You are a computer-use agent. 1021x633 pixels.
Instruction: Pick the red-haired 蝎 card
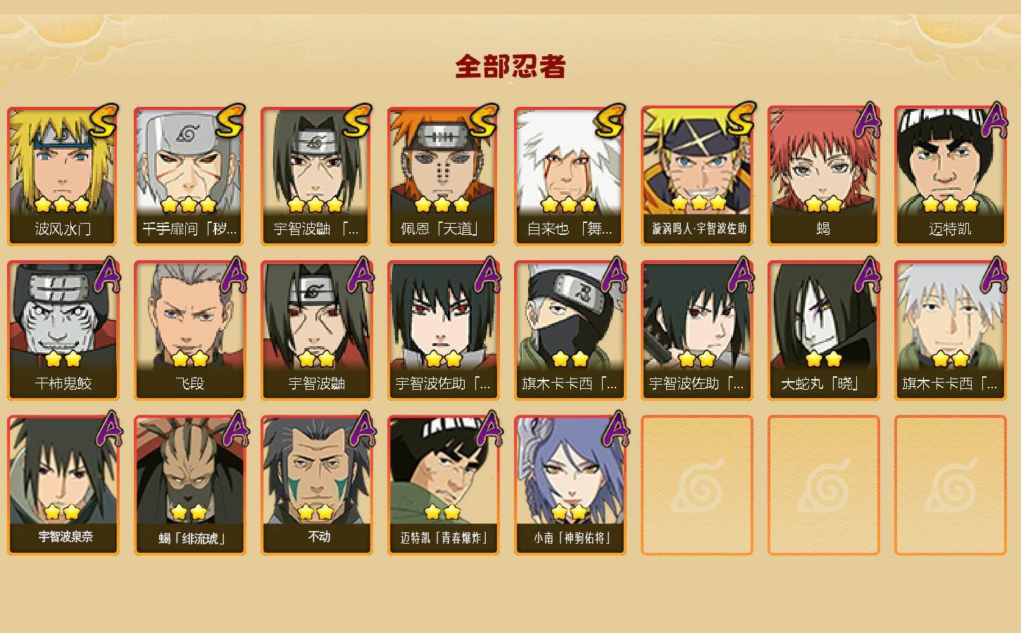(x=823, y=176)
